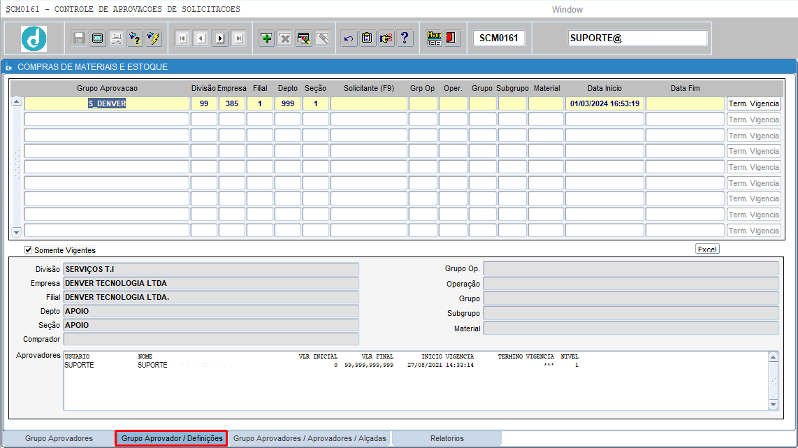Click the Divisão cell showing 99
798x448 pixels.
coord(204,104)
